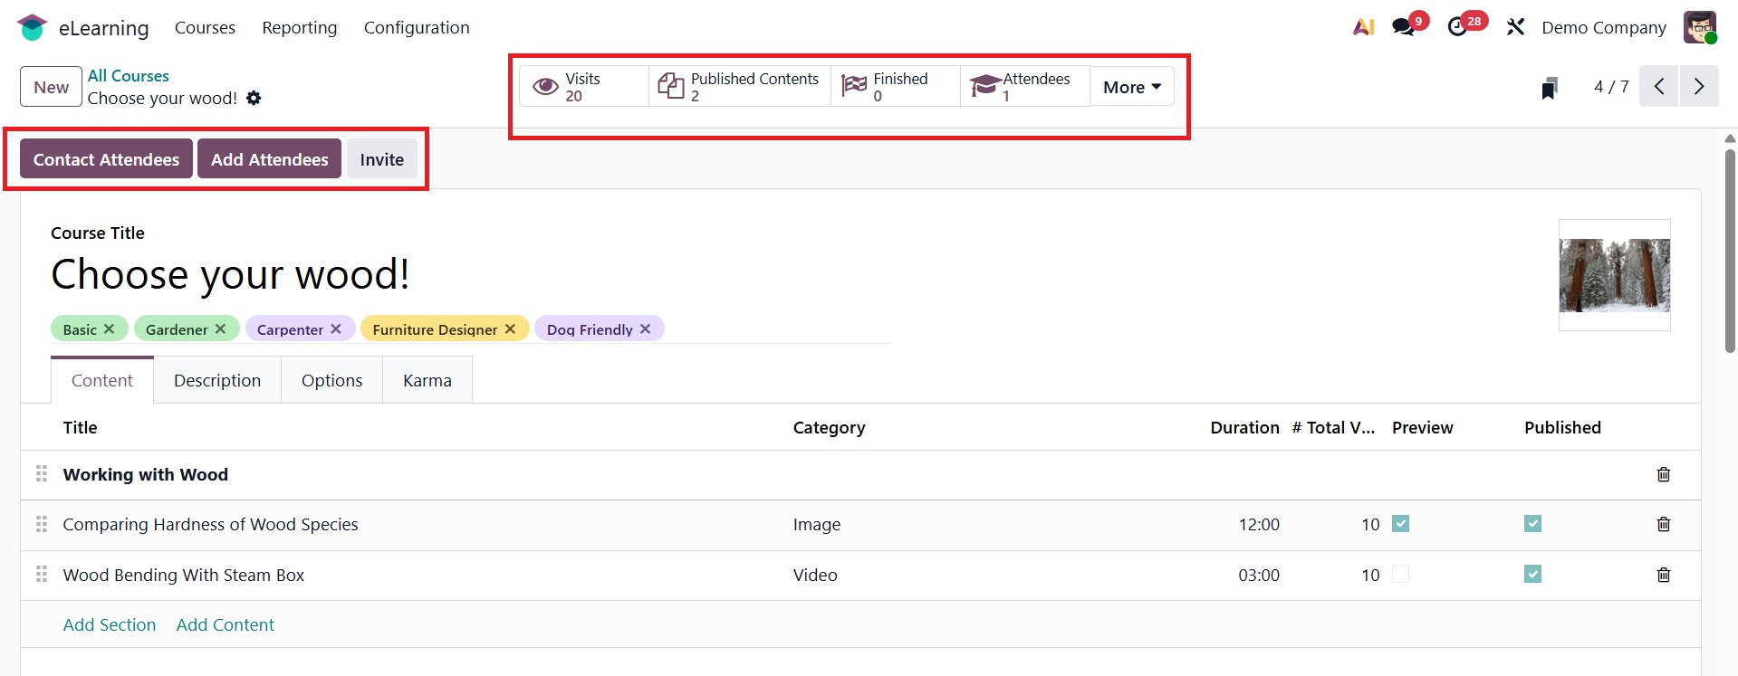This screenshot has width=1738, height=676.
Task: Open the Demo Company switcher
Action: (1603, 28)
